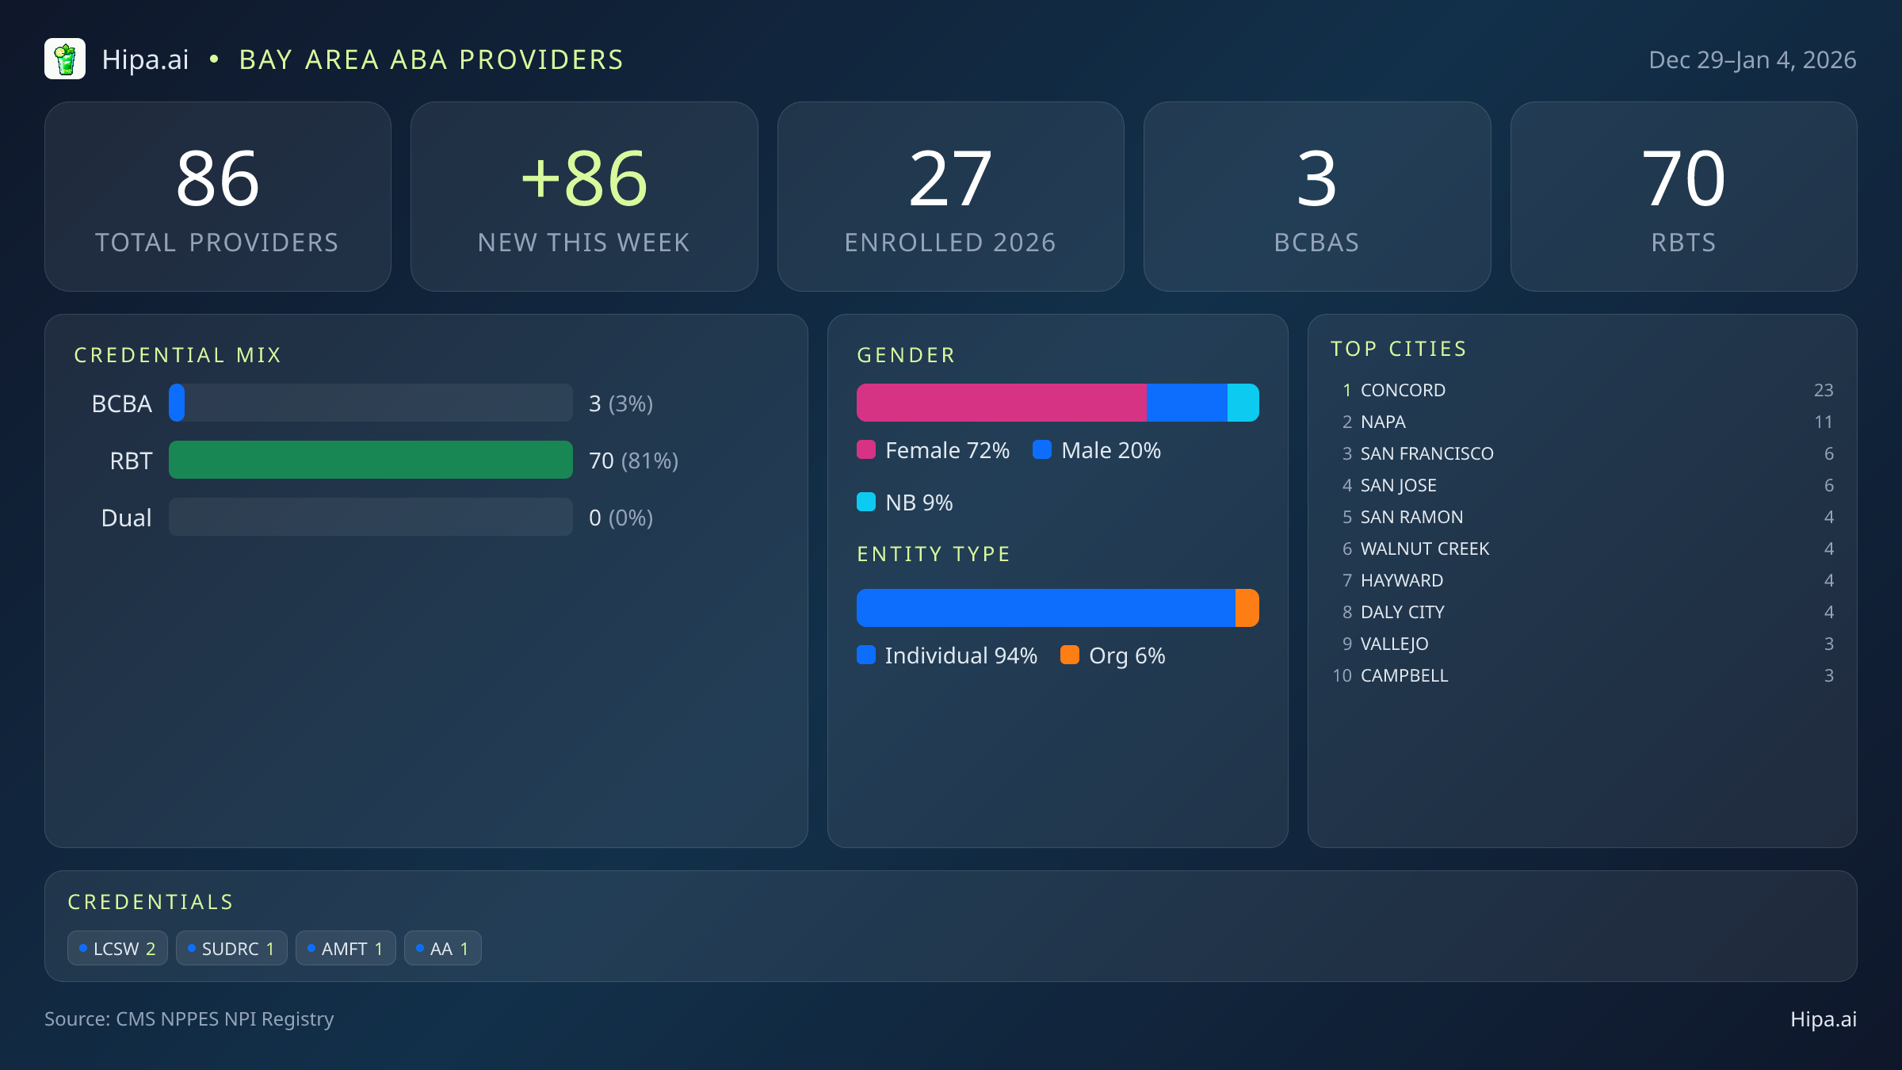Image resolution: width=1902 pixels, height=1070 pixels.
Task: Select San Francisco in Top Cities
Action: click(1426, 453)
